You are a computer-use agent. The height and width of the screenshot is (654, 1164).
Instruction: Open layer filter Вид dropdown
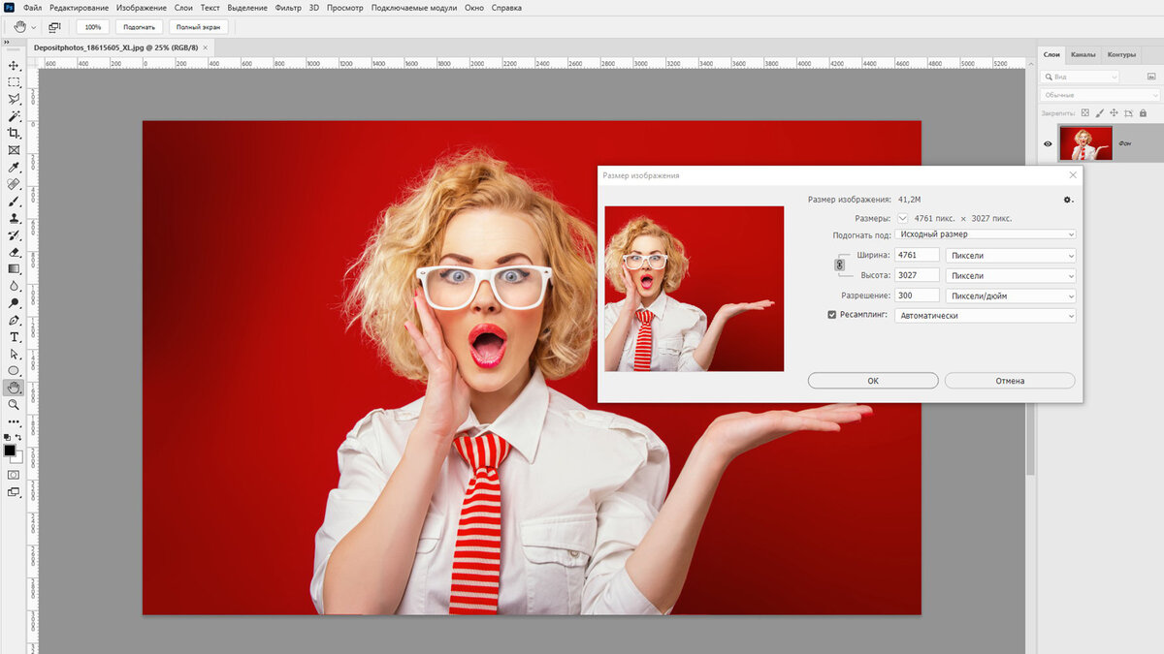1080,77
